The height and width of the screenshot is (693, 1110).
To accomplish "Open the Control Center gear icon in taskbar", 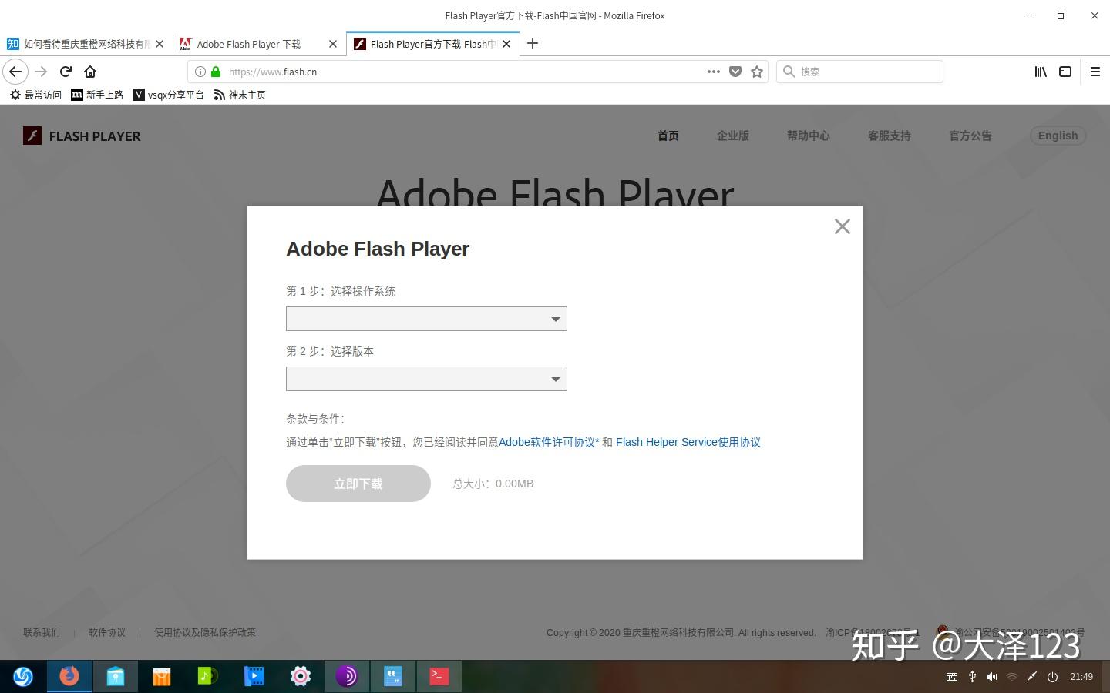I will (300, 676).
